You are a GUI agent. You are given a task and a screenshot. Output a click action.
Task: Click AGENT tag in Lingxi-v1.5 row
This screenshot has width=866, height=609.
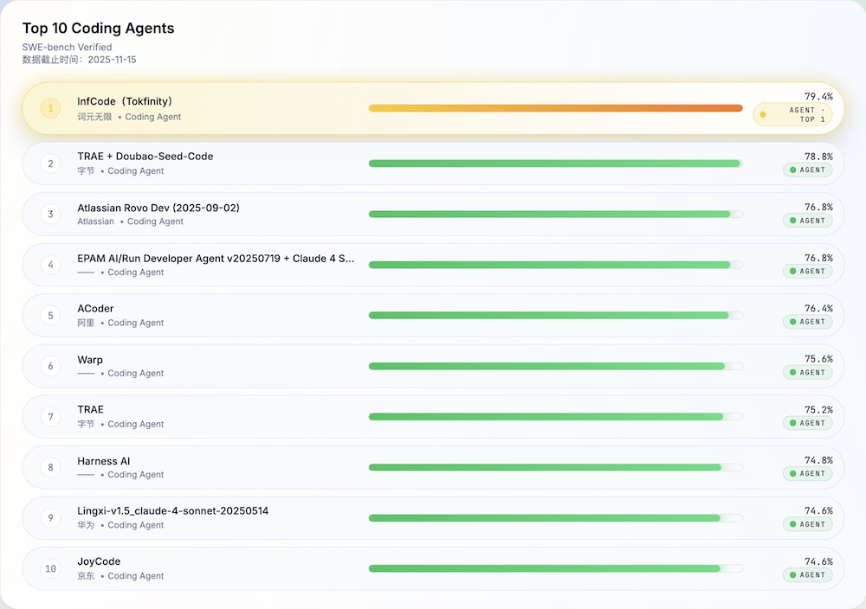[807, 524]
